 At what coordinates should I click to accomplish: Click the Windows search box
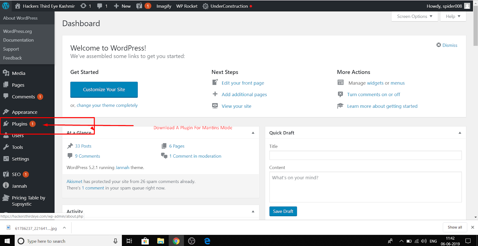pos(68,241)
